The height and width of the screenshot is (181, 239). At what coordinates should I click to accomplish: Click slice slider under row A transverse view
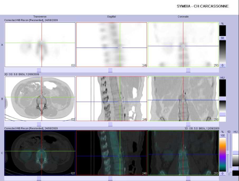pyautogui.click(x=39, y=70)
